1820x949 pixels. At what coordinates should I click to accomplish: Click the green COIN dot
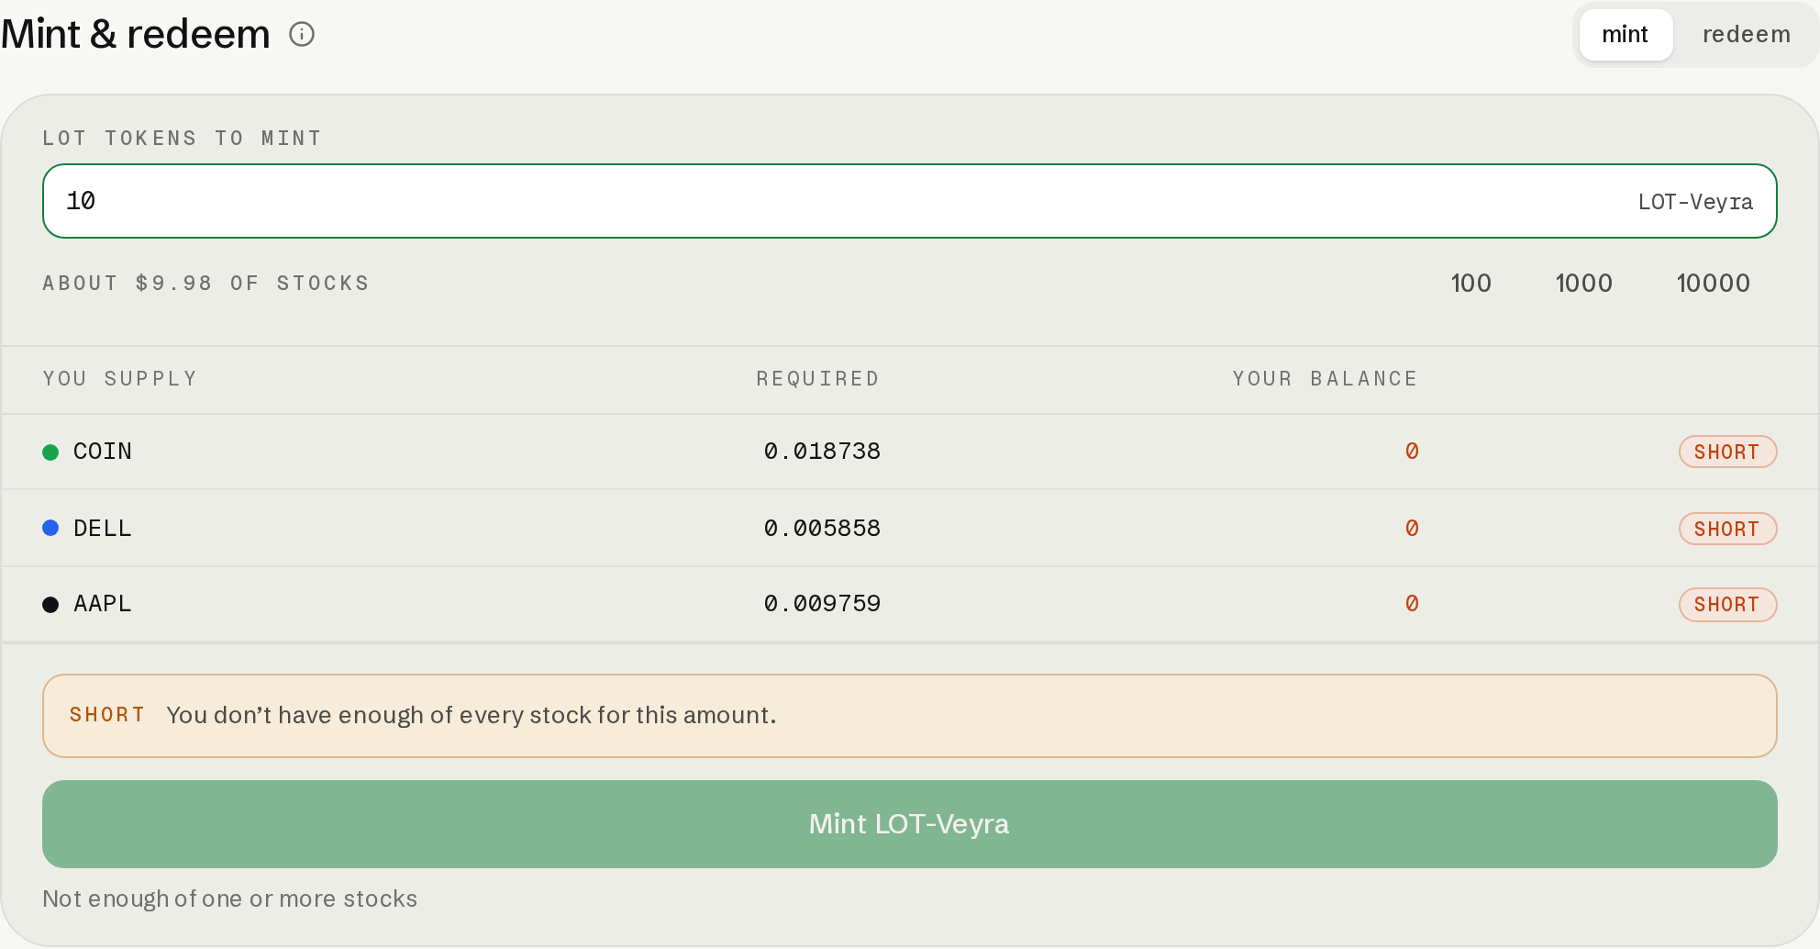(x=50, y=452)
